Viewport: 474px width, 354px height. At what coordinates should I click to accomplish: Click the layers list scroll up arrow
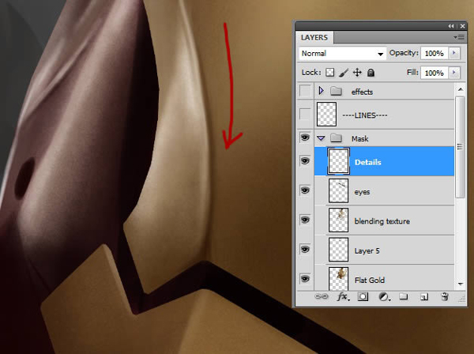(460, 89)
